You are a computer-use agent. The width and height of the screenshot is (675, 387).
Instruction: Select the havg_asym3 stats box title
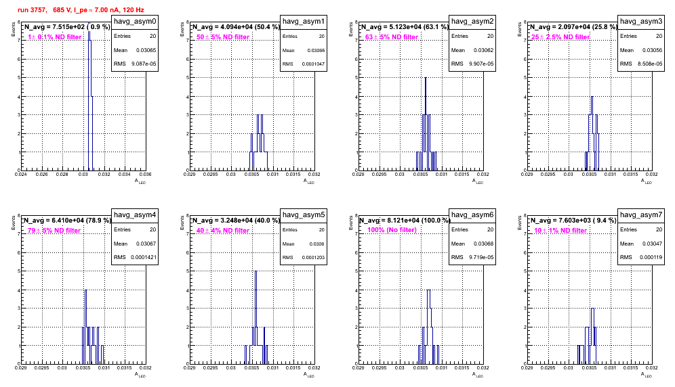[641, 22]
